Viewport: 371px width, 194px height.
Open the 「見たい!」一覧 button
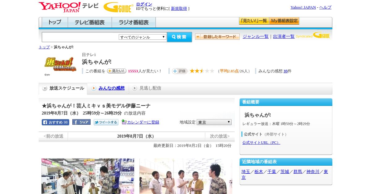coord(254,21)
